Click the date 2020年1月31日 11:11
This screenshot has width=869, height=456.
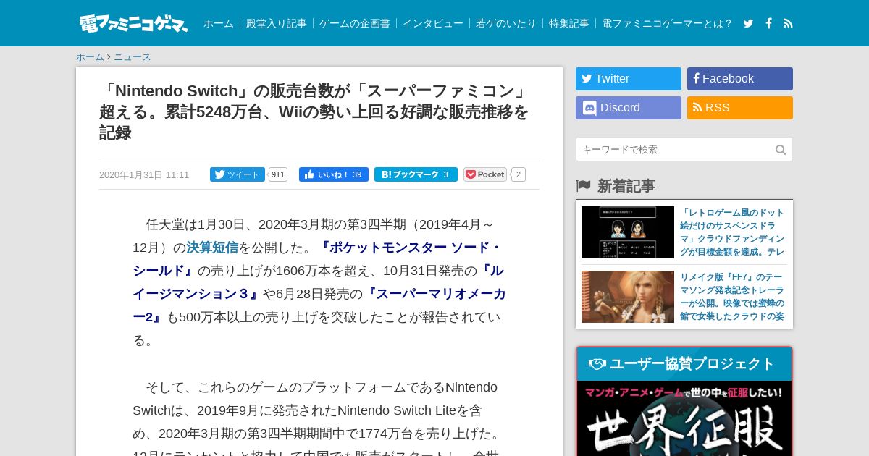click(x=144, y=175)
